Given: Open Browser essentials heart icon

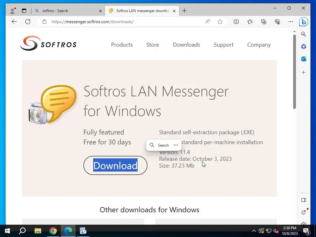Looking at the screenshot, I should (x=277, y=22).
